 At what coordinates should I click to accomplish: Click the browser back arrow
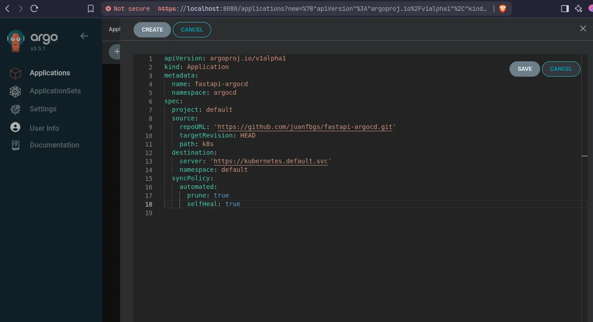tap(7, 8)
